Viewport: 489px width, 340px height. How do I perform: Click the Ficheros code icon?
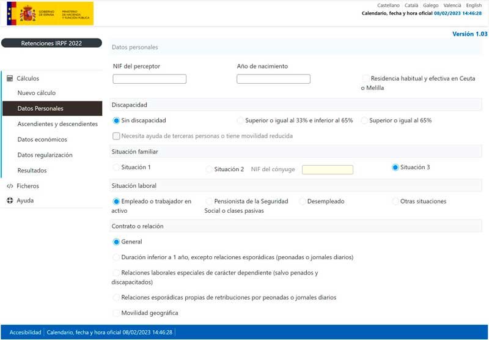(x=10, y=186)
